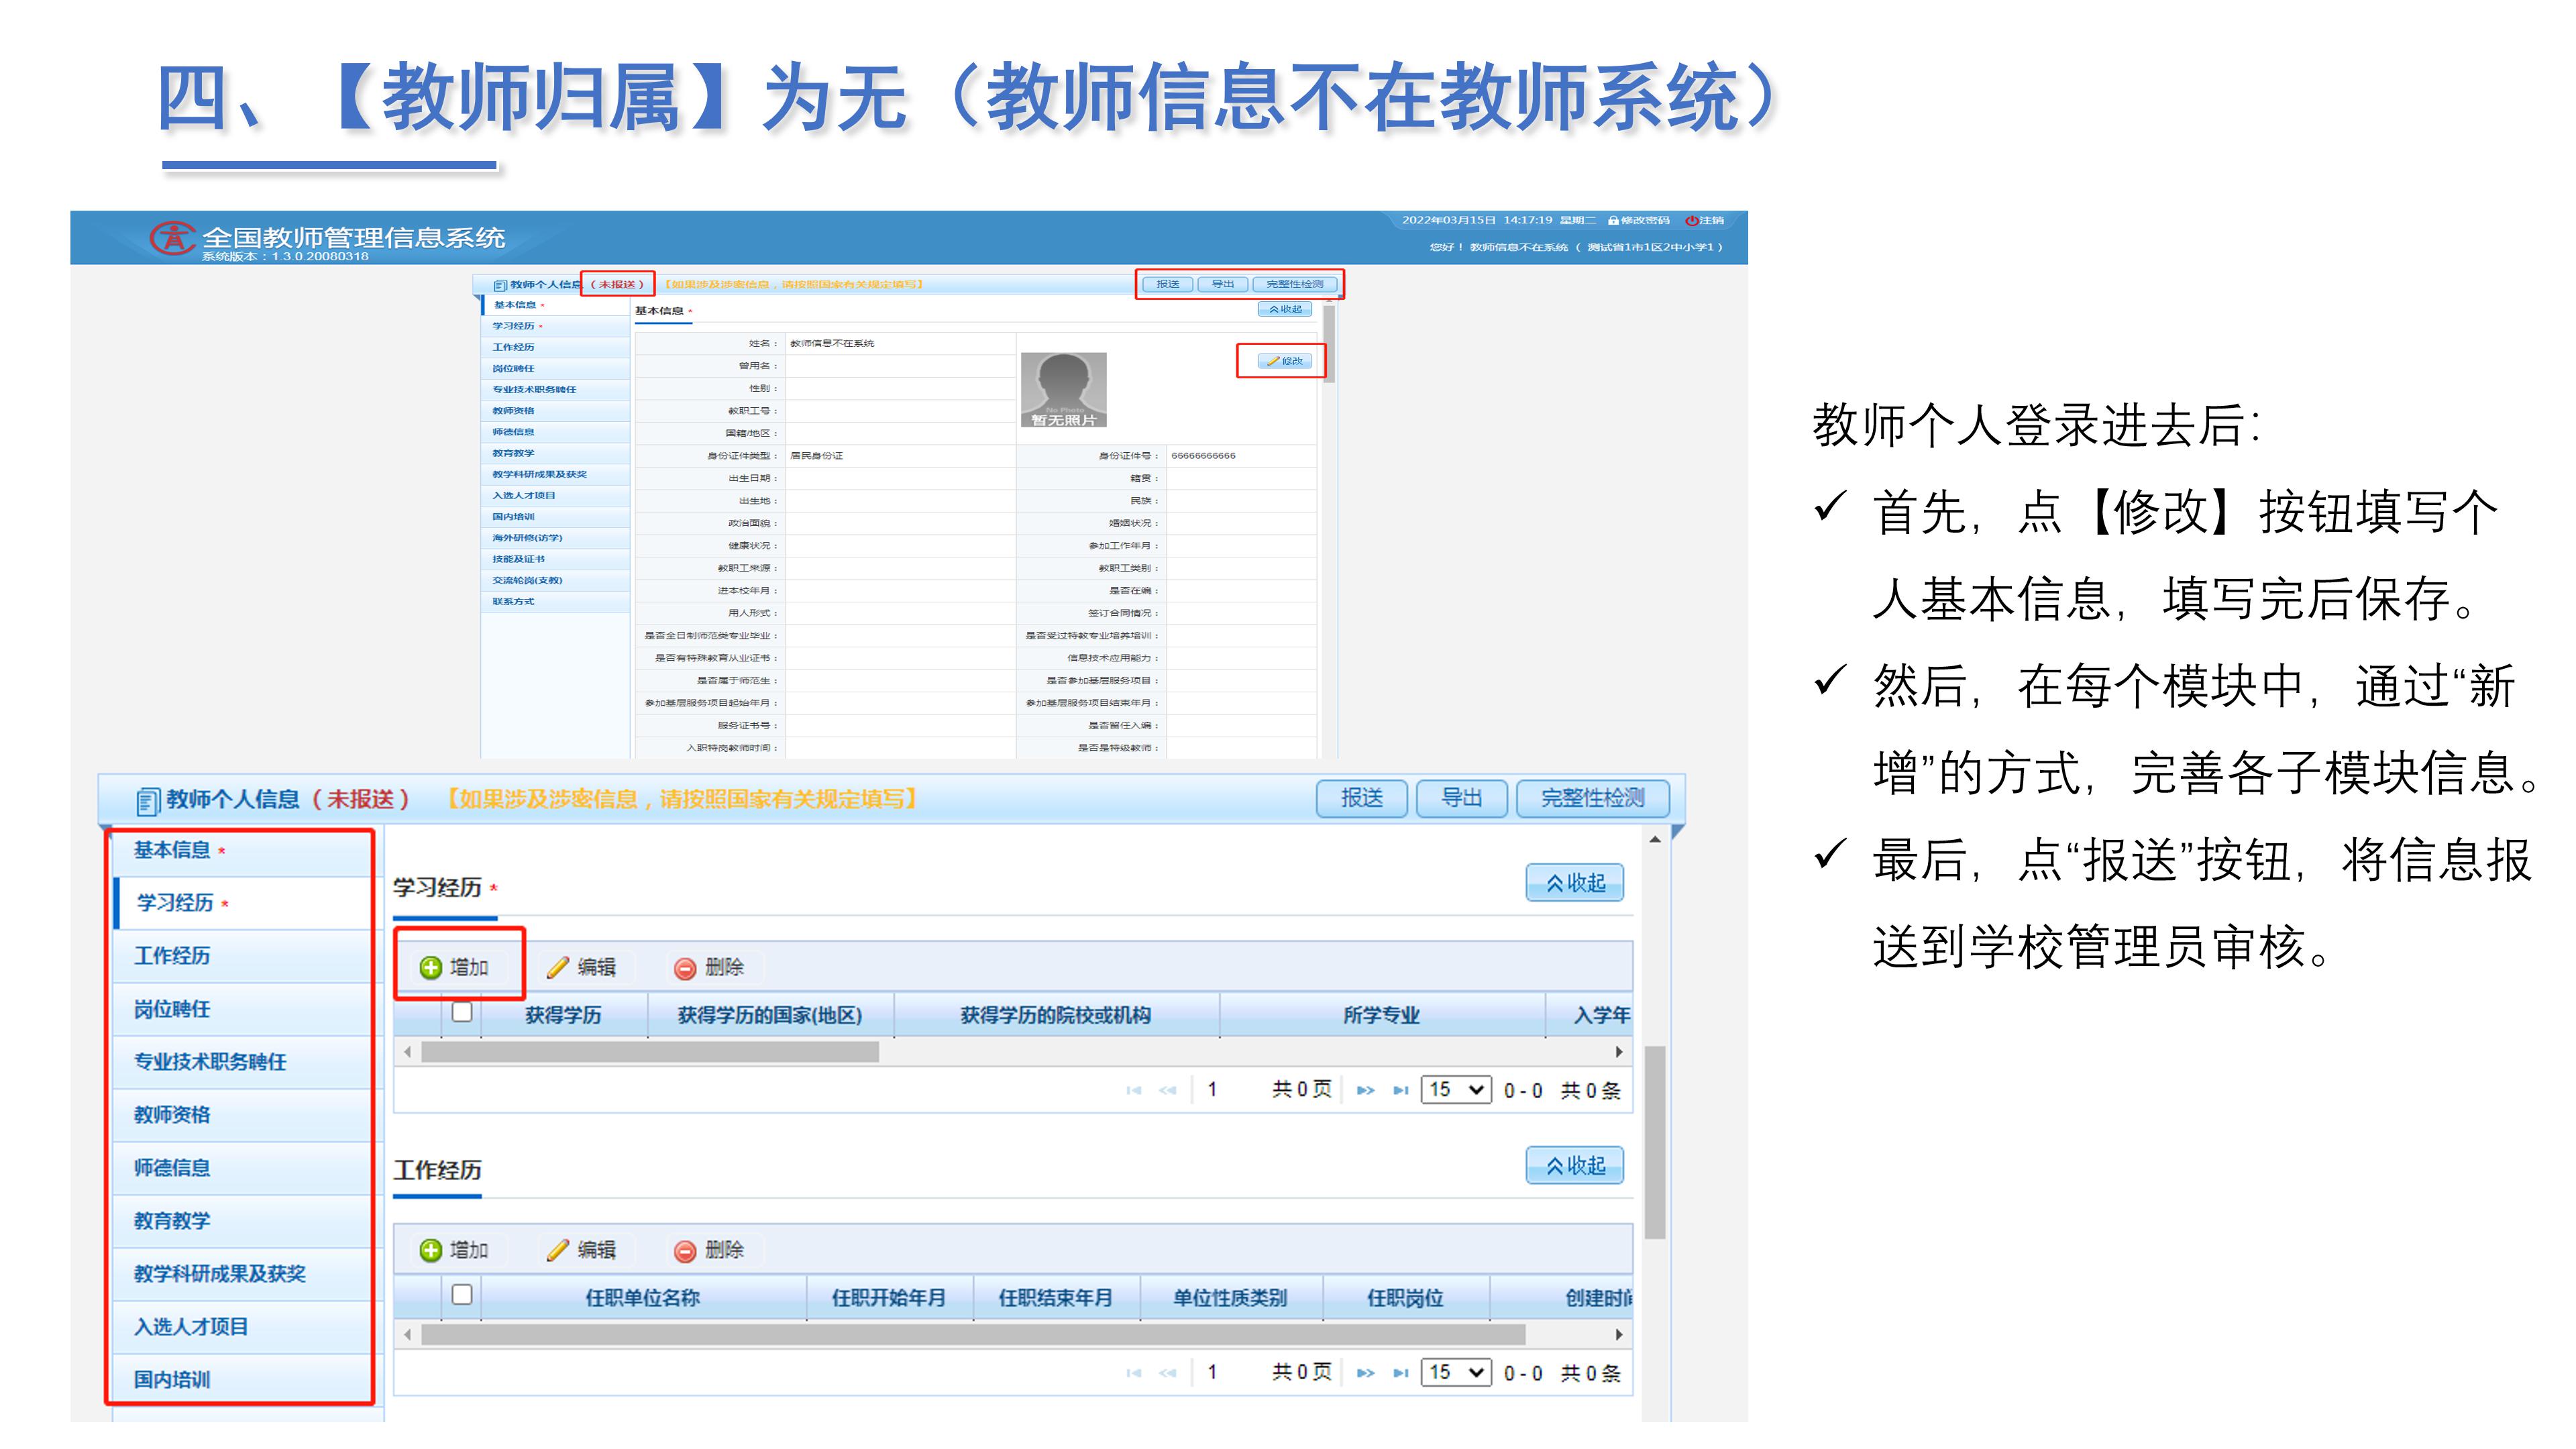This screenshot has height=1449, width=2576.
Task: Click the pencil 编辑 icon under 学习经历
Action: pos(558,967)
